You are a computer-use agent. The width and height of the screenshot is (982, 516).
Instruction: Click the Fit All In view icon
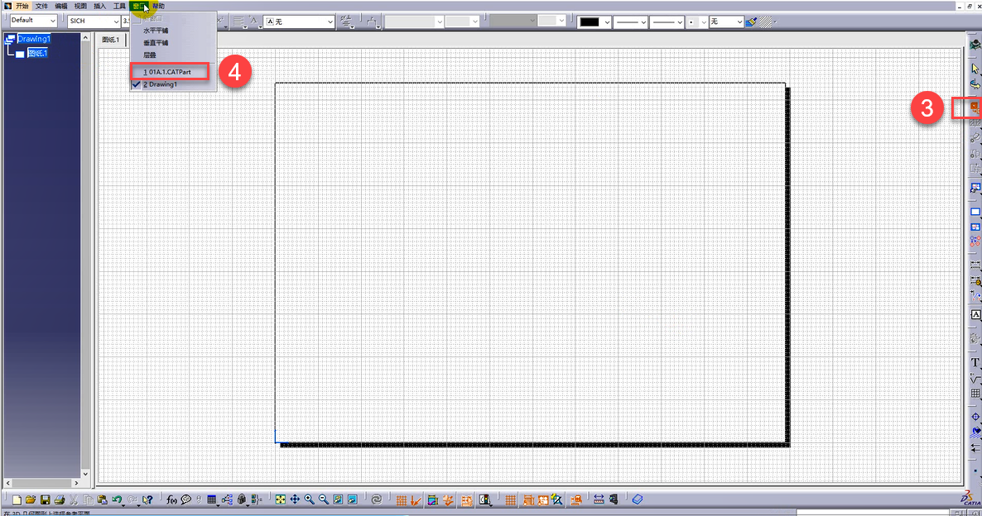281,499
